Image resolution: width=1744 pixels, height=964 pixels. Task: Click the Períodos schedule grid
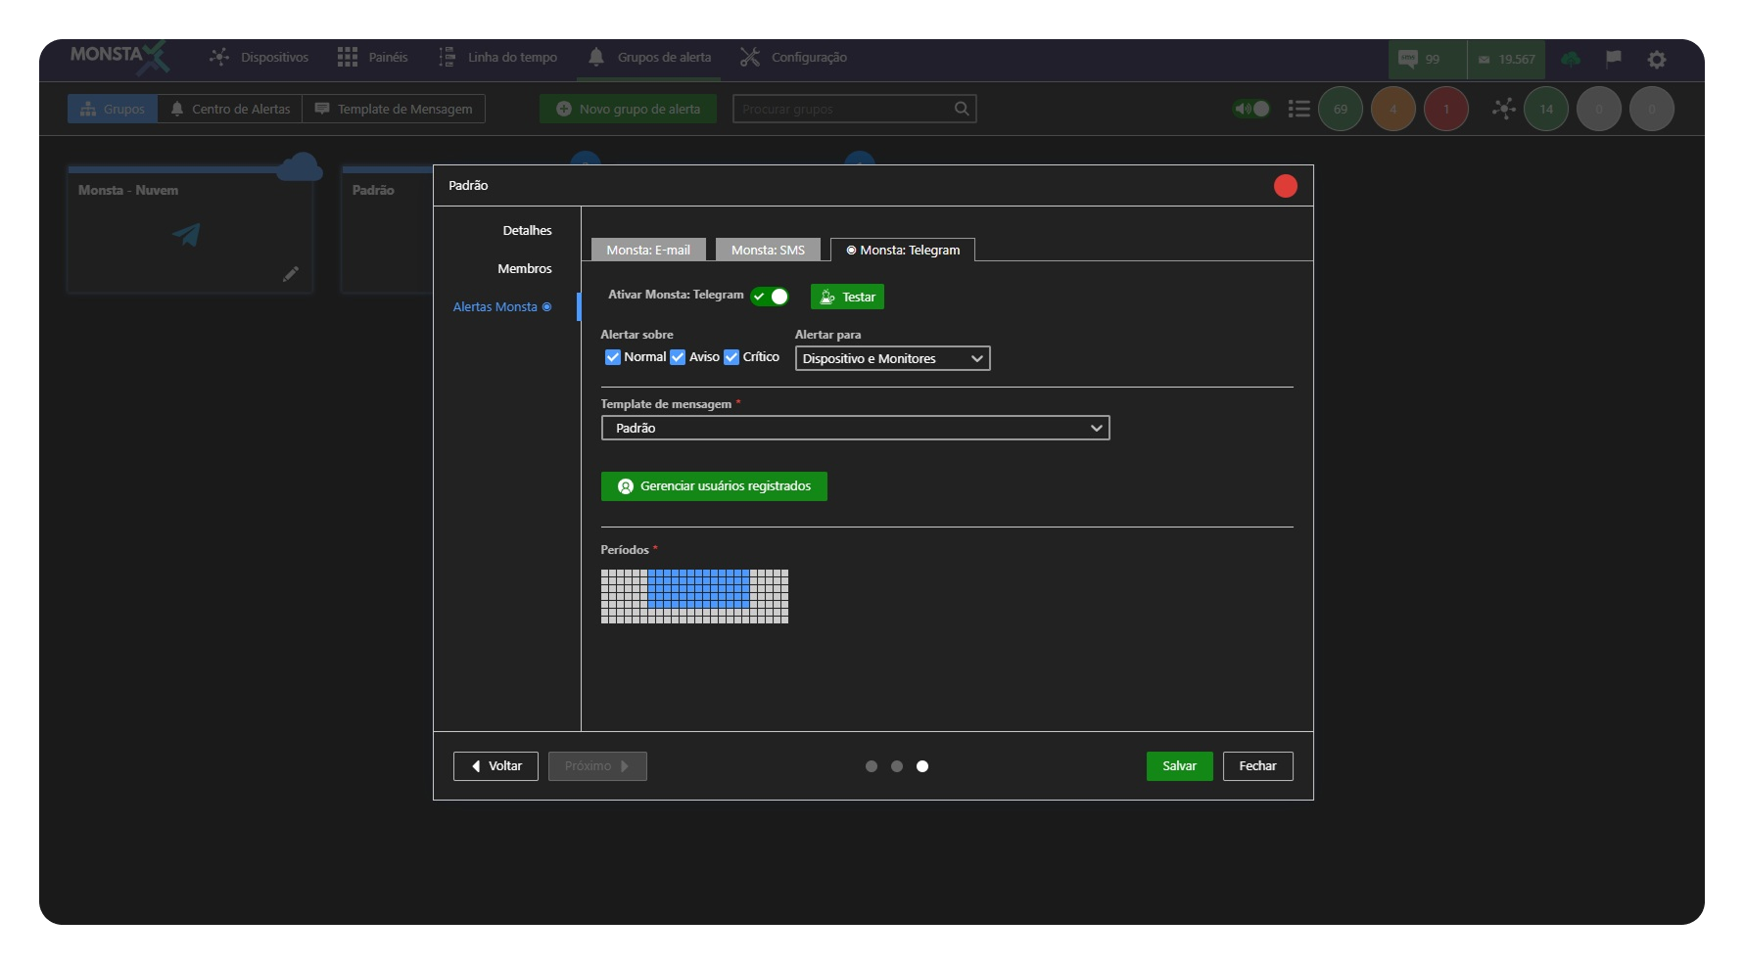coord(694,596)
